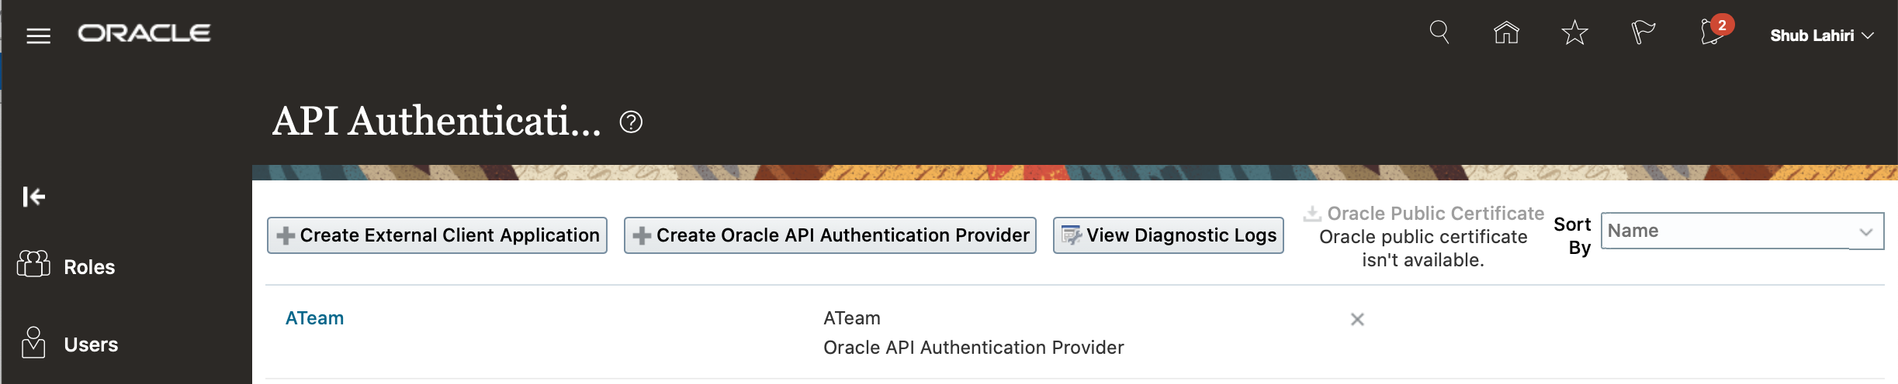
Task: Delete the ATeam provider row
Action: point(1357,319)
